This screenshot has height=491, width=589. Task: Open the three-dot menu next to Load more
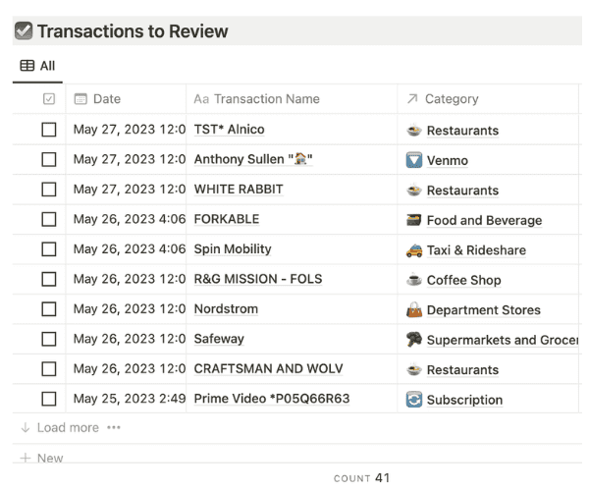tap(114, 427)
